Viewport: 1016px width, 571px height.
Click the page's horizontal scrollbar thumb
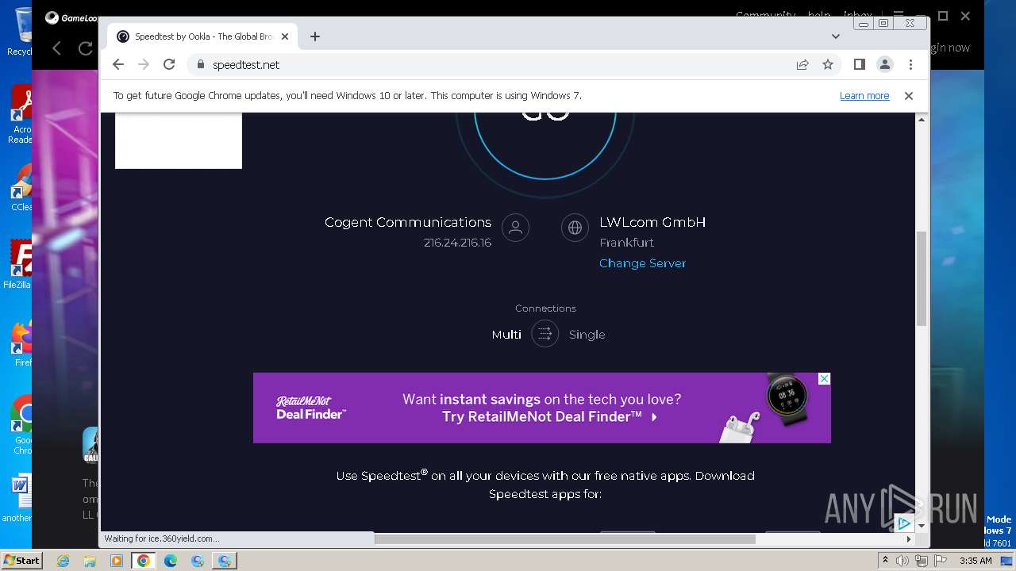565,539
